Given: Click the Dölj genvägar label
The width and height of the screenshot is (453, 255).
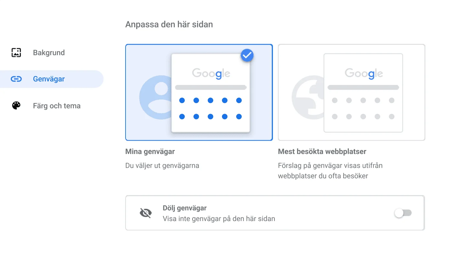Looking at the screenshot, I should [x=185, y=208].
